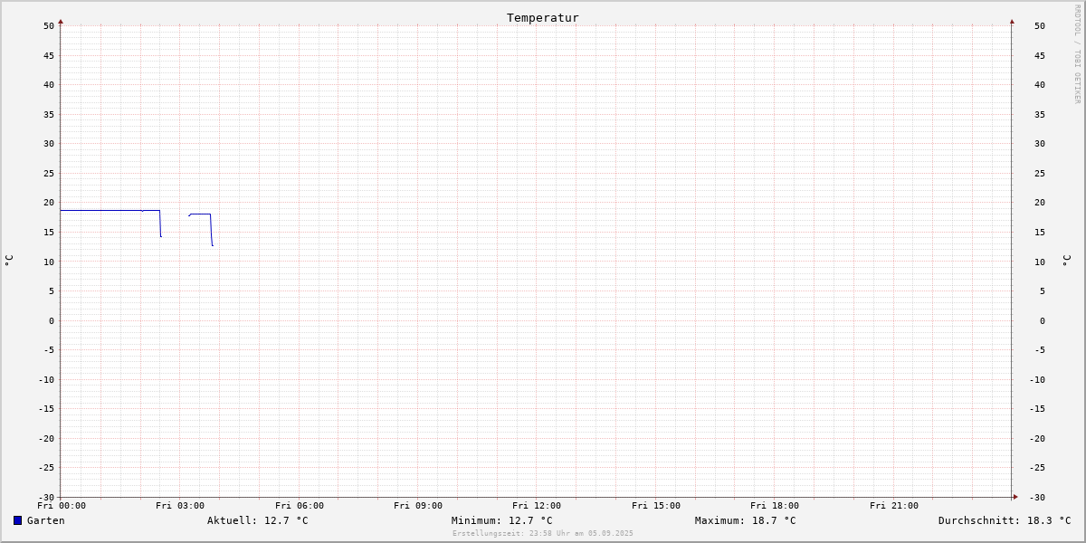
Task: Click the first blue temperature line segment
Action: point(110,211)
